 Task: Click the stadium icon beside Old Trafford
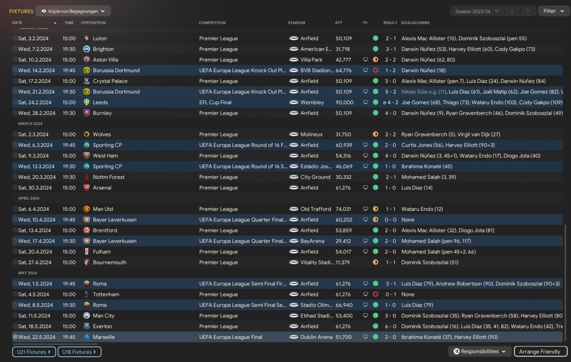pos(294,209)
